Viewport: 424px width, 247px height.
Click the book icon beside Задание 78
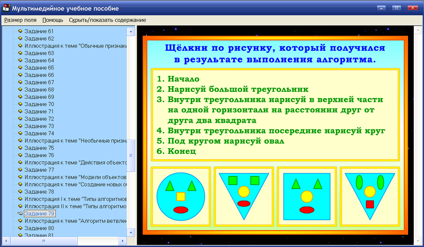pos(20,192)
